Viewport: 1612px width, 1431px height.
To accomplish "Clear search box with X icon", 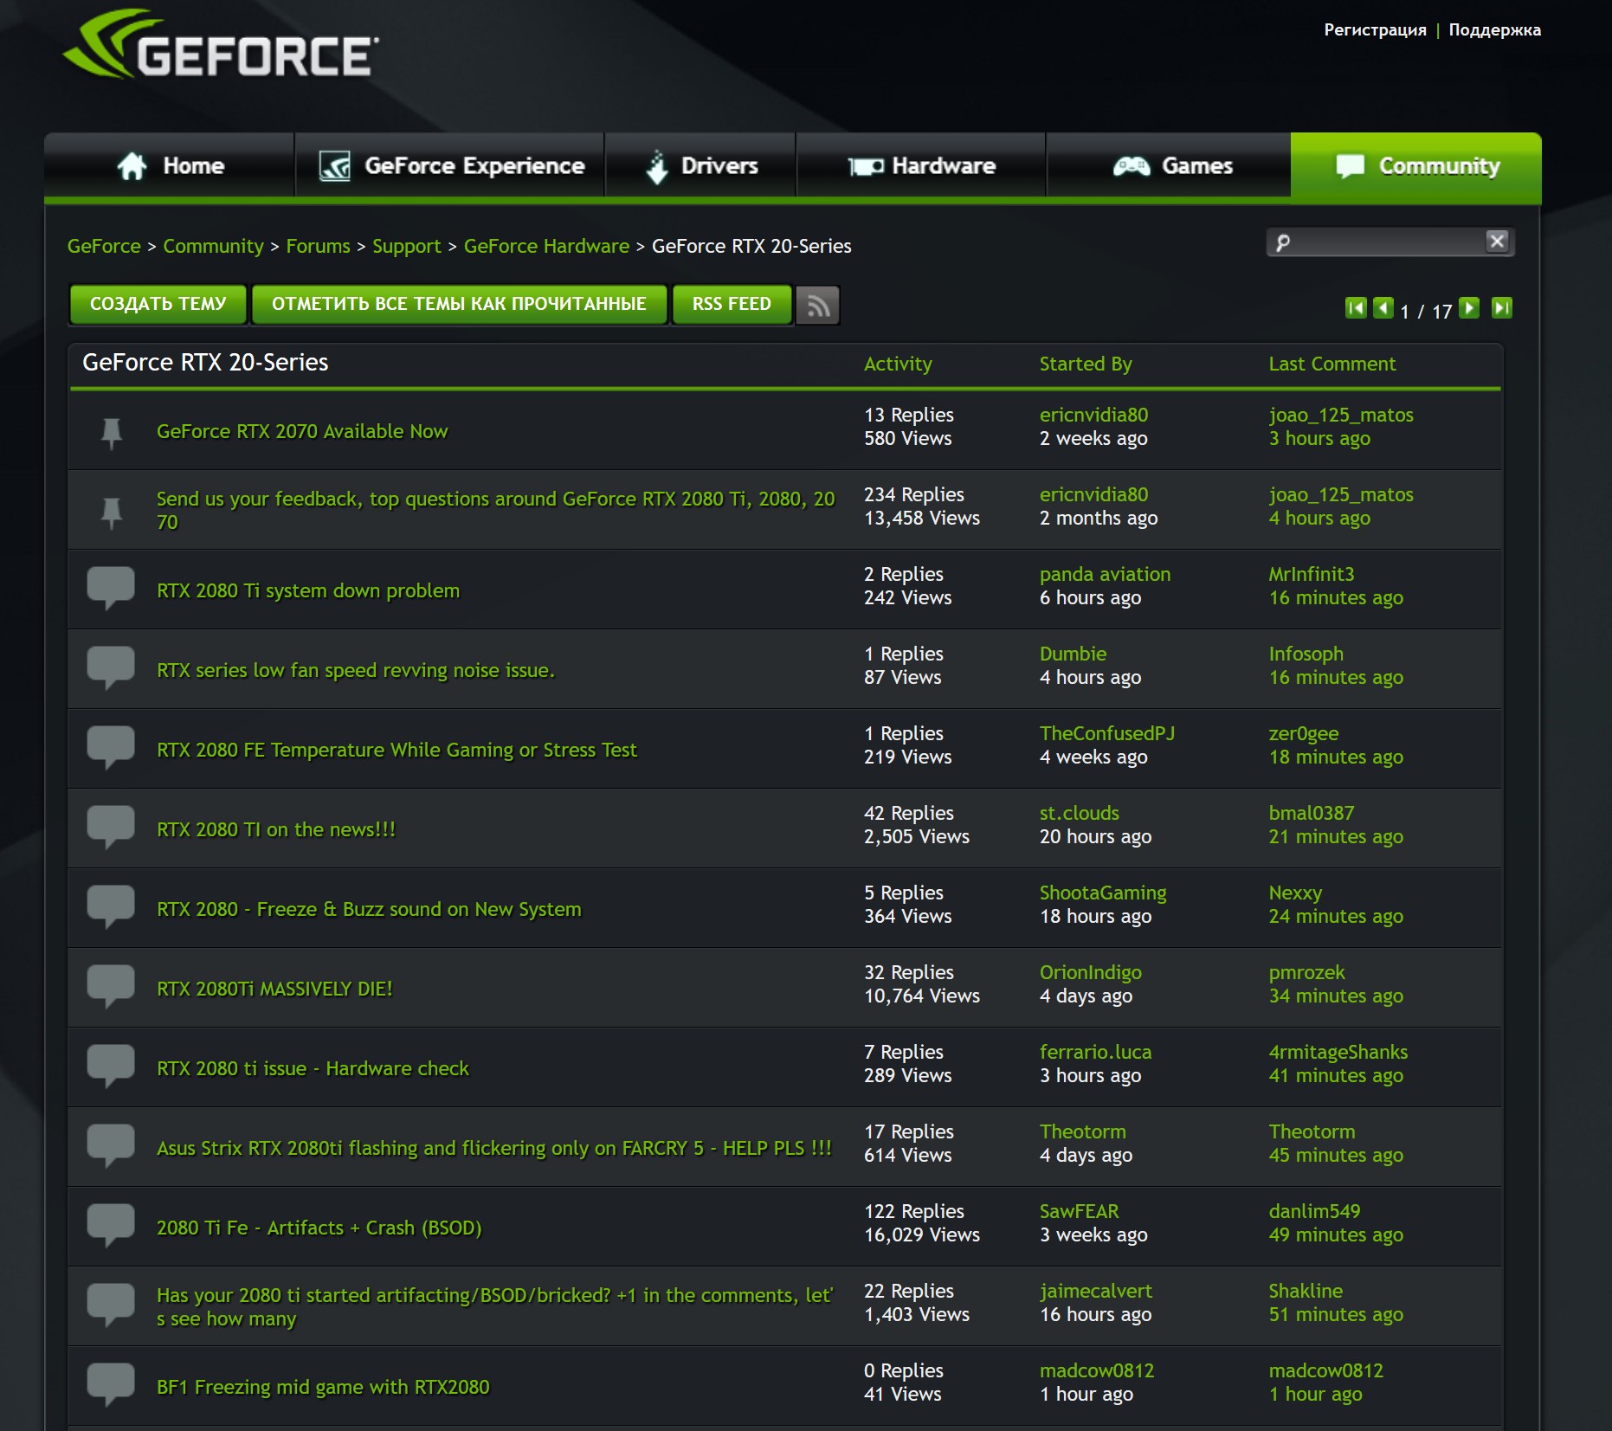I will 1497,242.
